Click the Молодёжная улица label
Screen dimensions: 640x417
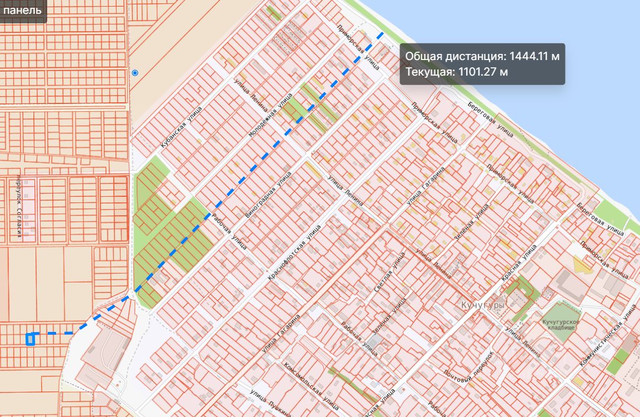point(271,115)
